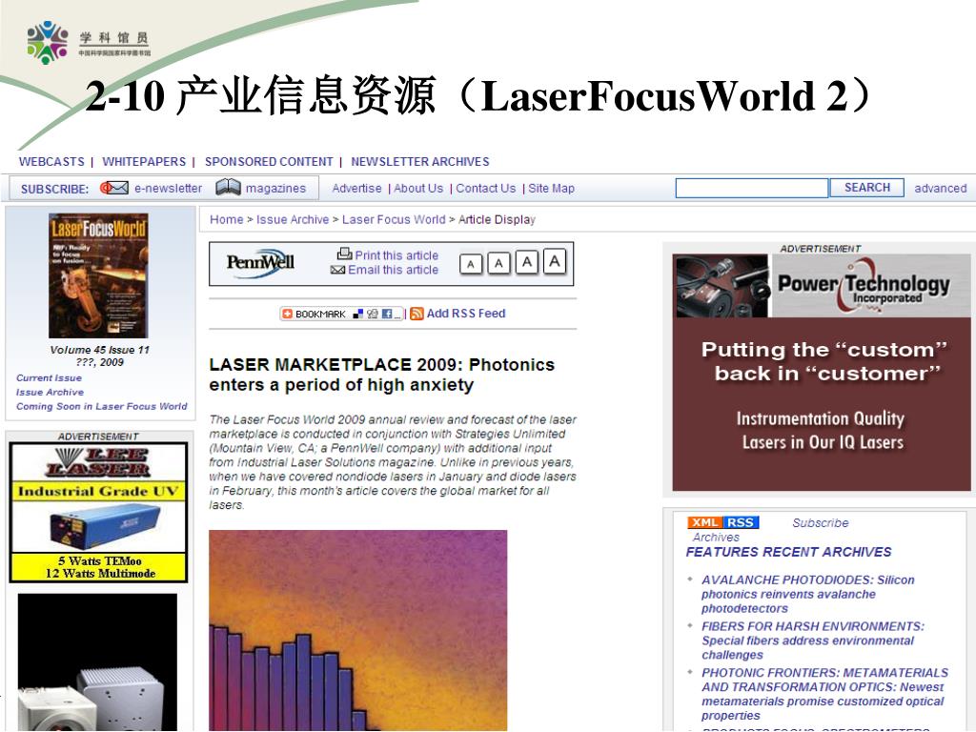Click the Print this article link

(x=396, y=255)
